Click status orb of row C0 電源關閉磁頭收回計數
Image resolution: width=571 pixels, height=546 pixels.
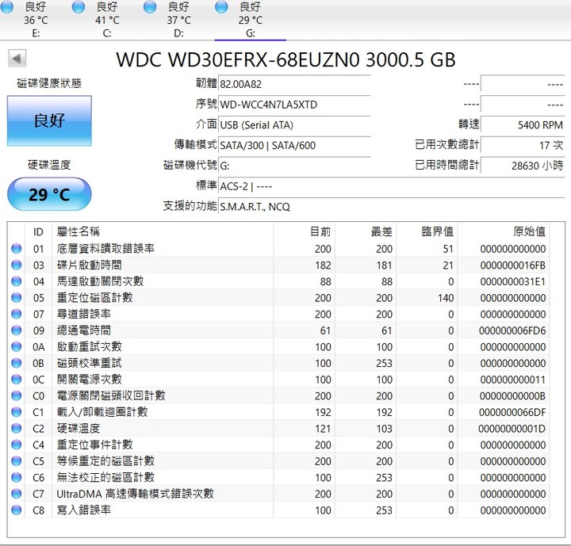pos(17,395)
